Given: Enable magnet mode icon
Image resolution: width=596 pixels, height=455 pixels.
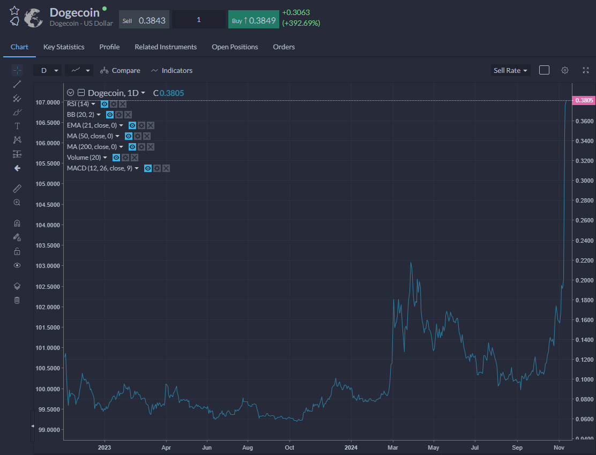Looking at the screenshot, I should click(x=17, y=223).
